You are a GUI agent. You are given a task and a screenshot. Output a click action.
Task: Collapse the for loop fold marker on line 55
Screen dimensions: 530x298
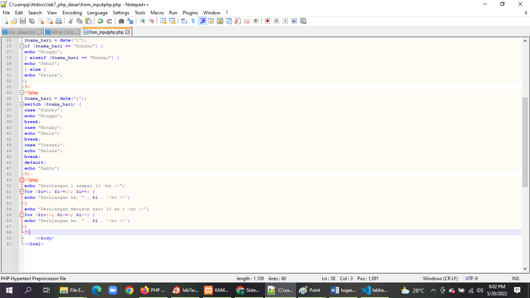[x=22, y=215]
